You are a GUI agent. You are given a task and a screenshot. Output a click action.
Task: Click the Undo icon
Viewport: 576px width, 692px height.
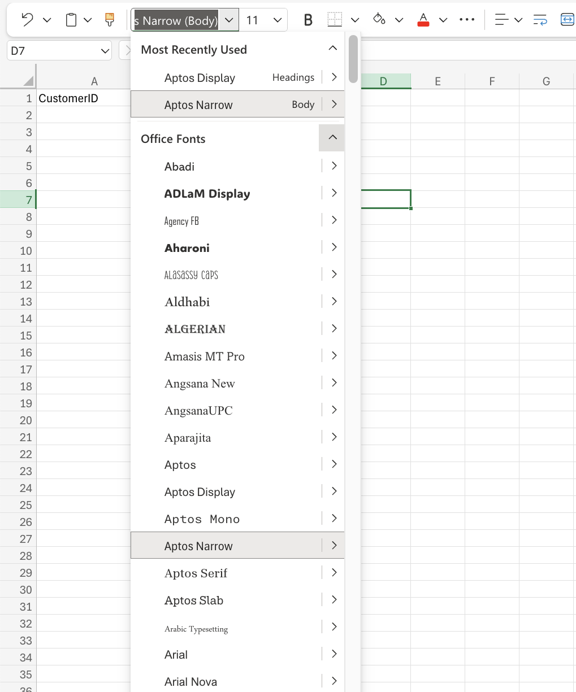(x=27, y=19)
